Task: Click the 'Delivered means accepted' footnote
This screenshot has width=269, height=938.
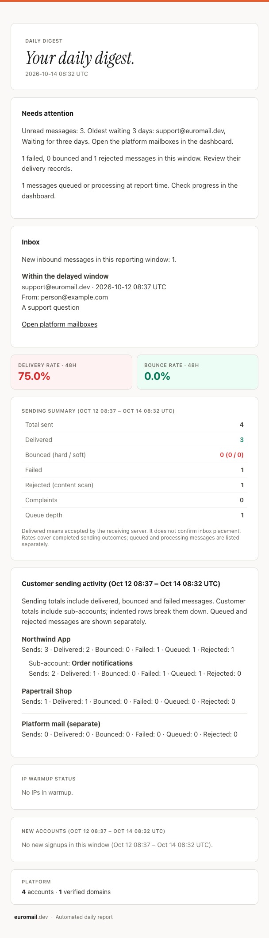Action: click(131, 537)
